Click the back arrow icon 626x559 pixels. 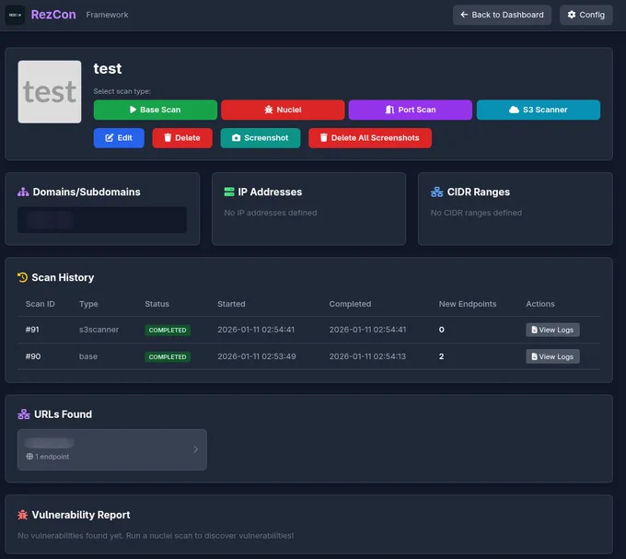464,15
